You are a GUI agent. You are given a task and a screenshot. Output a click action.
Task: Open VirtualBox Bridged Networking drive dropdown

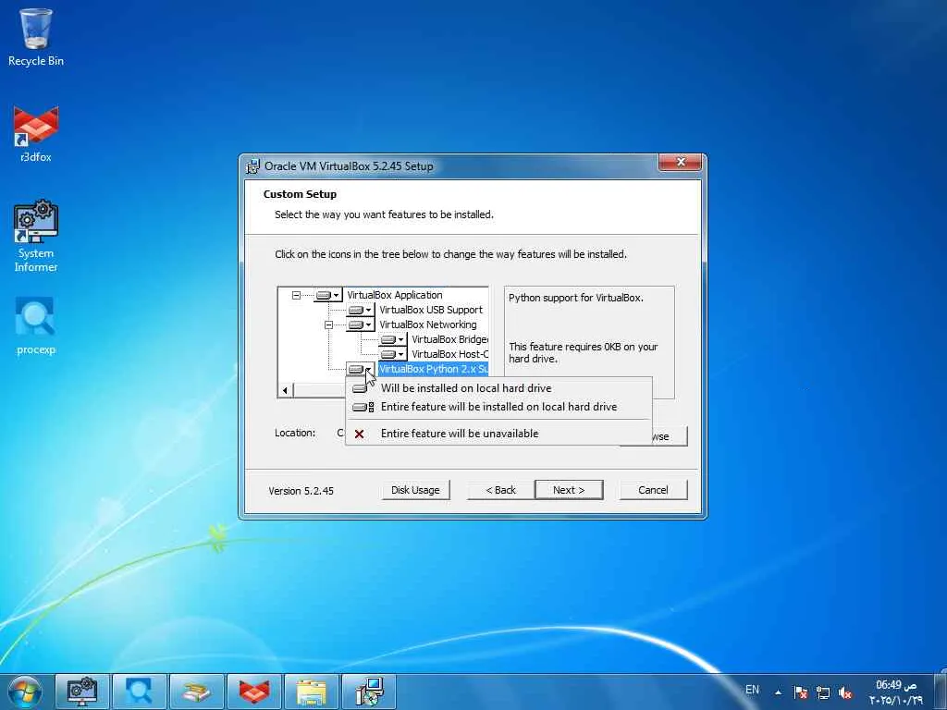pyautogui.click(x=392, y=339)
